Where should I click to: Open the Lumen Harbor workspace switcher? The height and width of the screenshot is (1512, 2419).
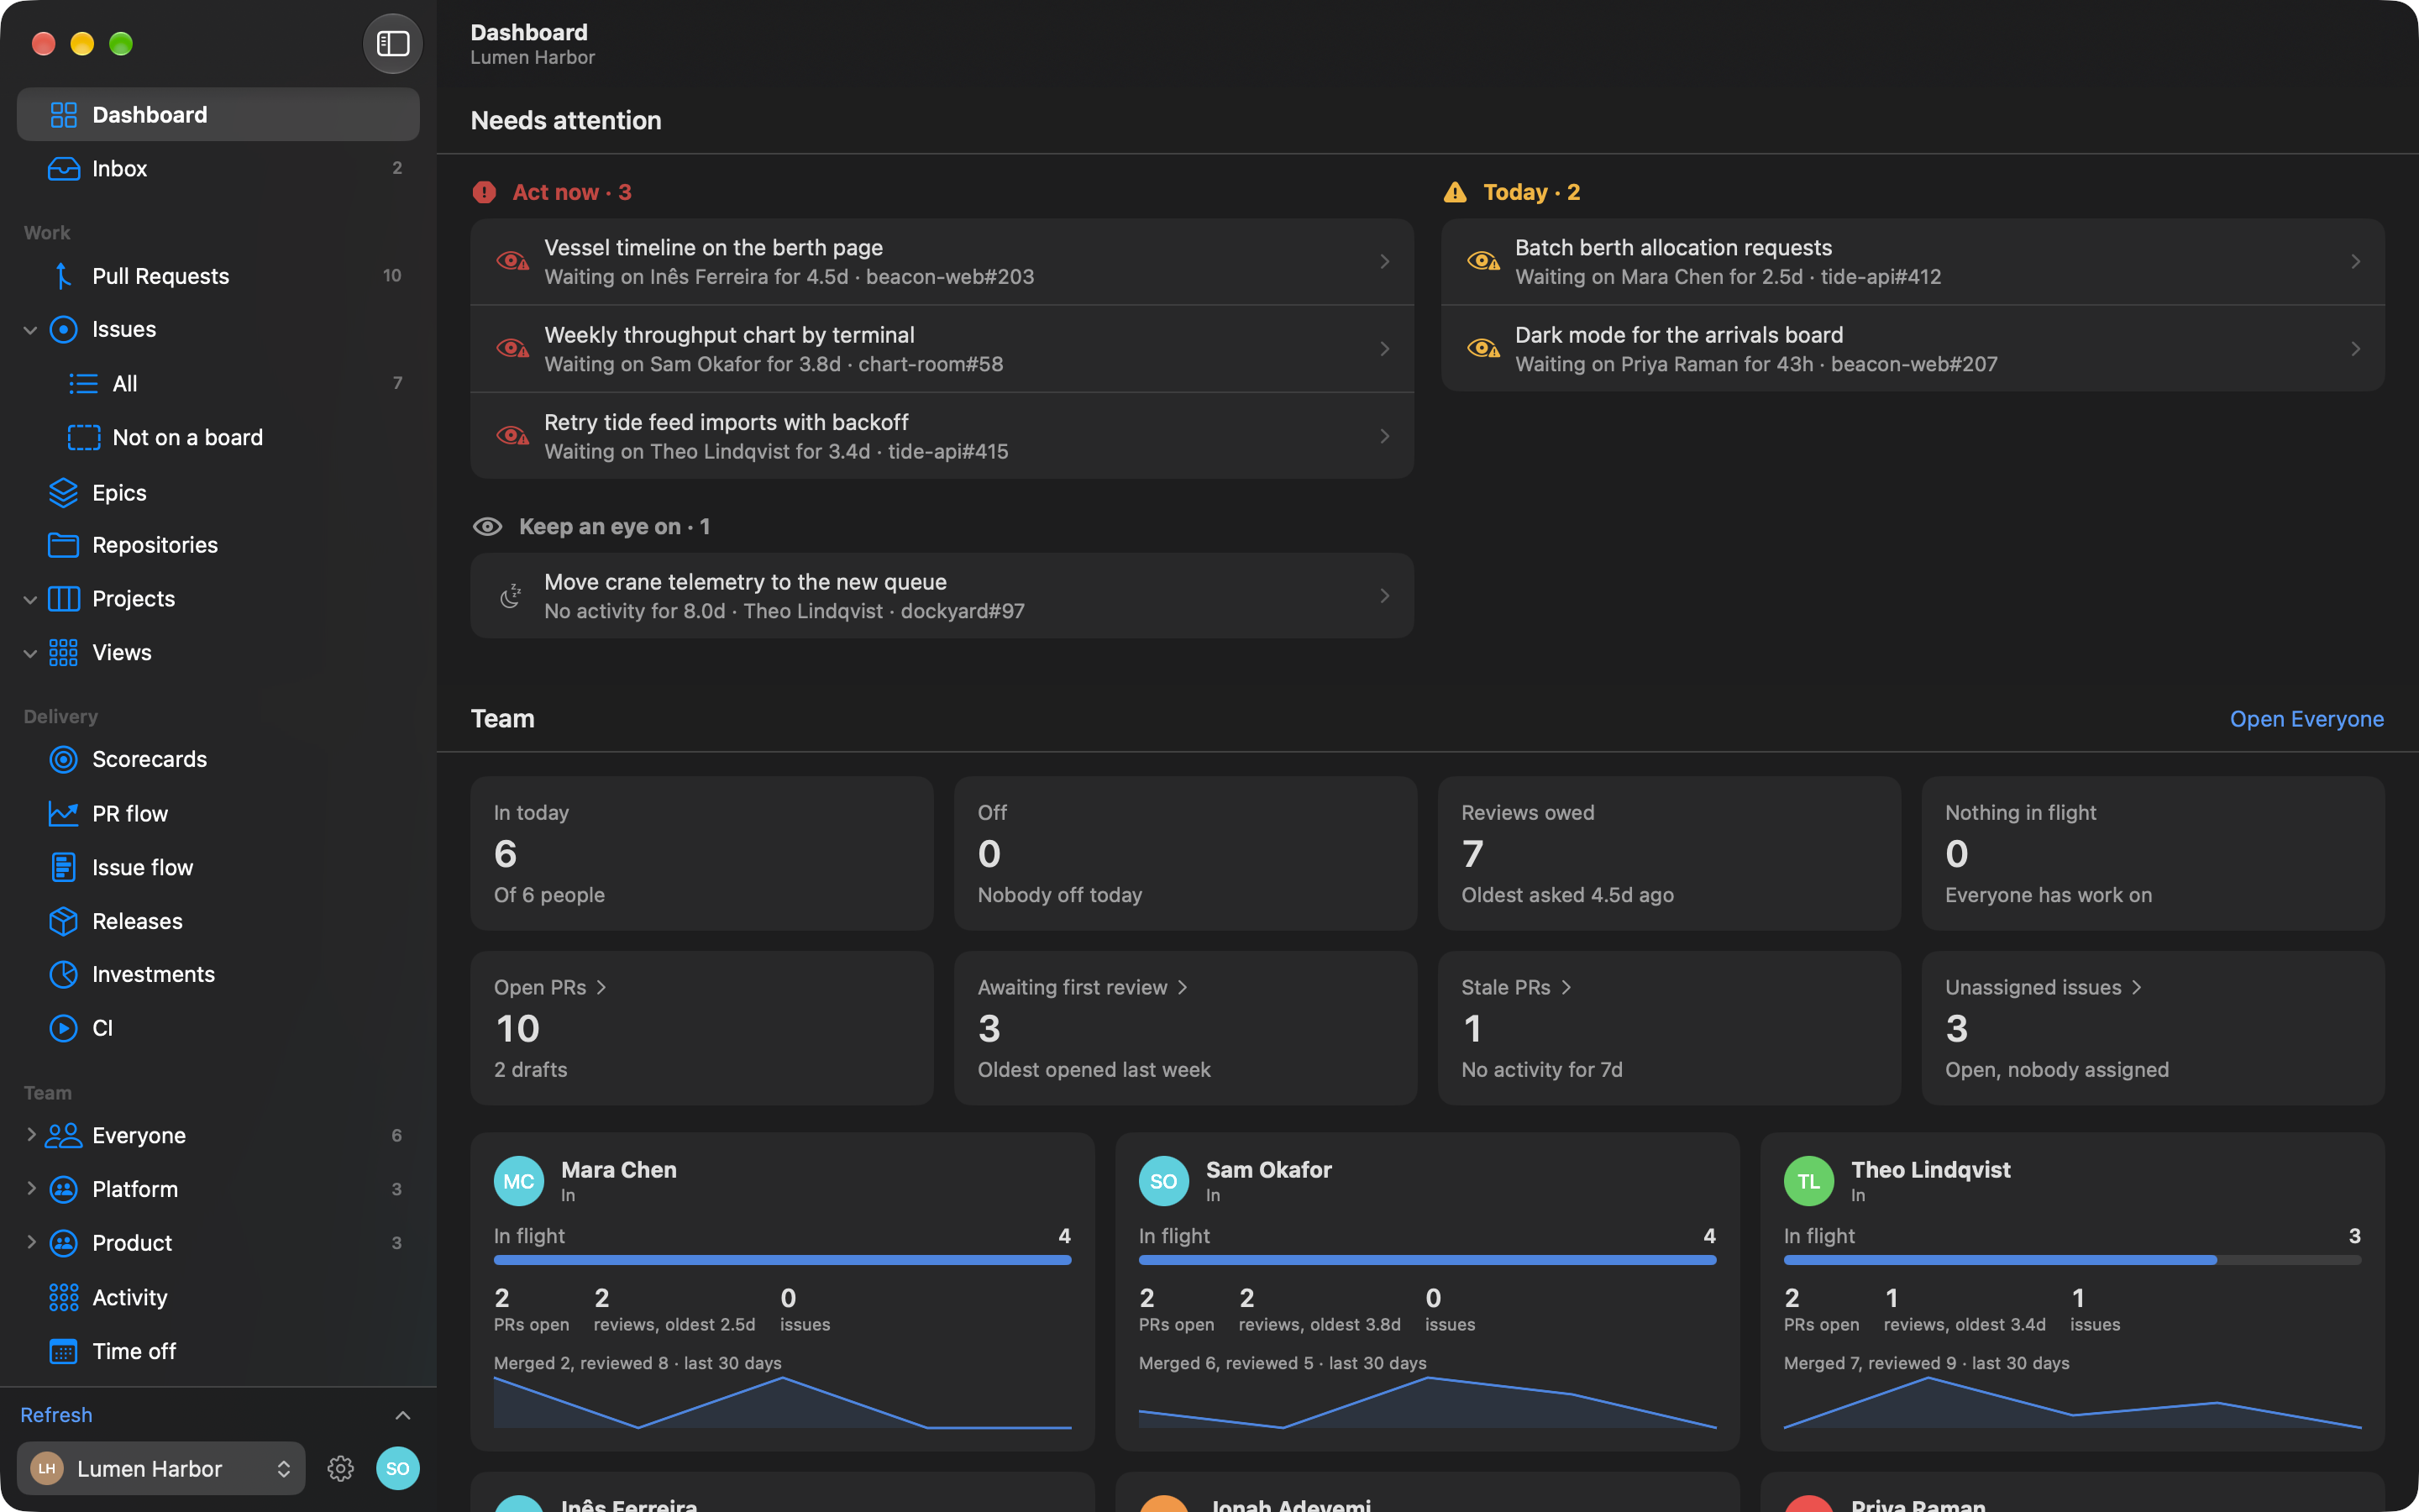tap(161, 1468)
